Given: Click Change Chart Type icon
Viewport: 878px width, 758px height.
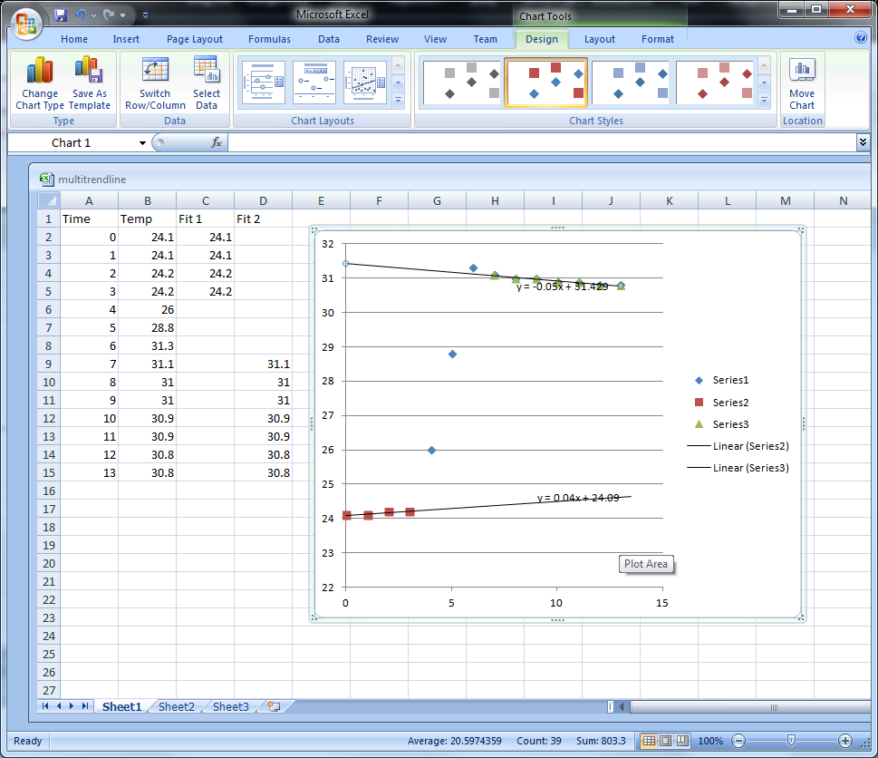Looking at the screenshot, I should (x=40, y=71).
